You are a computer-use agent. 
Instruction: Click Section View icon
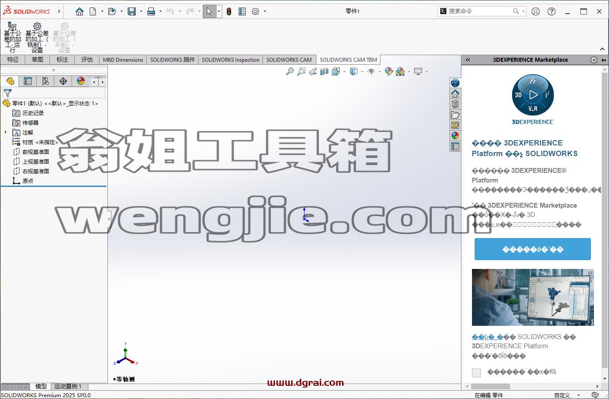(324, 71)
